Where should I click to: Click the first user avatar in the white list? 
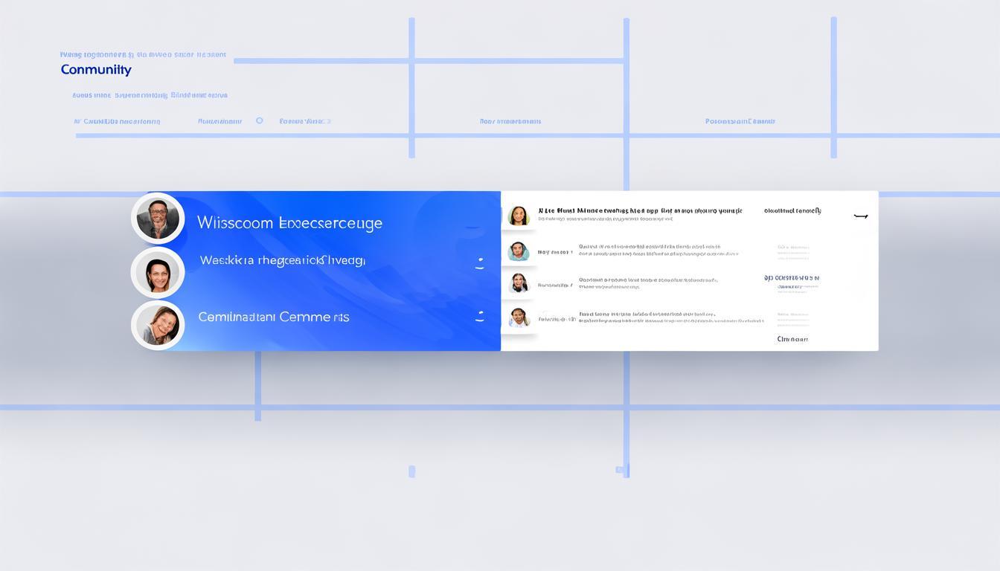(x=518, y=216)
